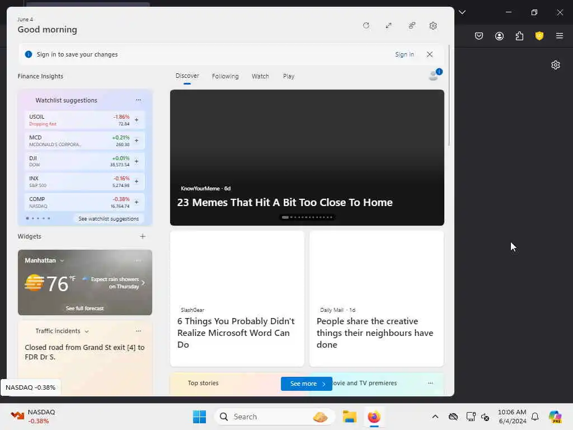Open Traffic incidents more options menu
This screenshot has height=430, width=573.
[138, 331]
